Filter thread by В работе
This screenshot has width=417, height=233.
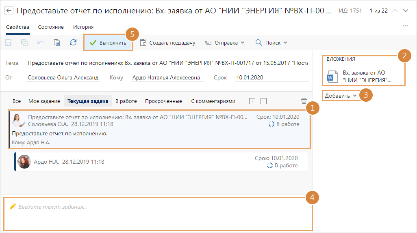coord(126,101)
